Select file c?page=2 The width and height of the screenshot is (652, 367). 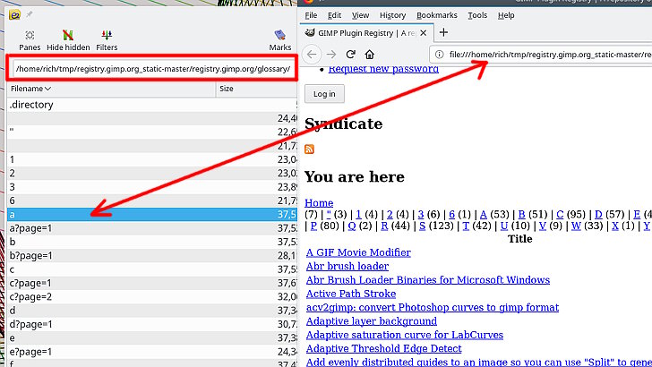click(x=151, y=297)
